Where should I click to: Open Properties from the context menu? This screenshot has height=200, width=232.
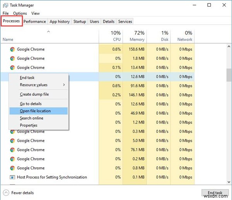point(38,125)
